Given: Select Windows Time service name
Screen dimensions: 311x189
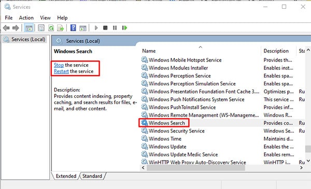Looking at the screenshot, I should (x=165, y=139).
